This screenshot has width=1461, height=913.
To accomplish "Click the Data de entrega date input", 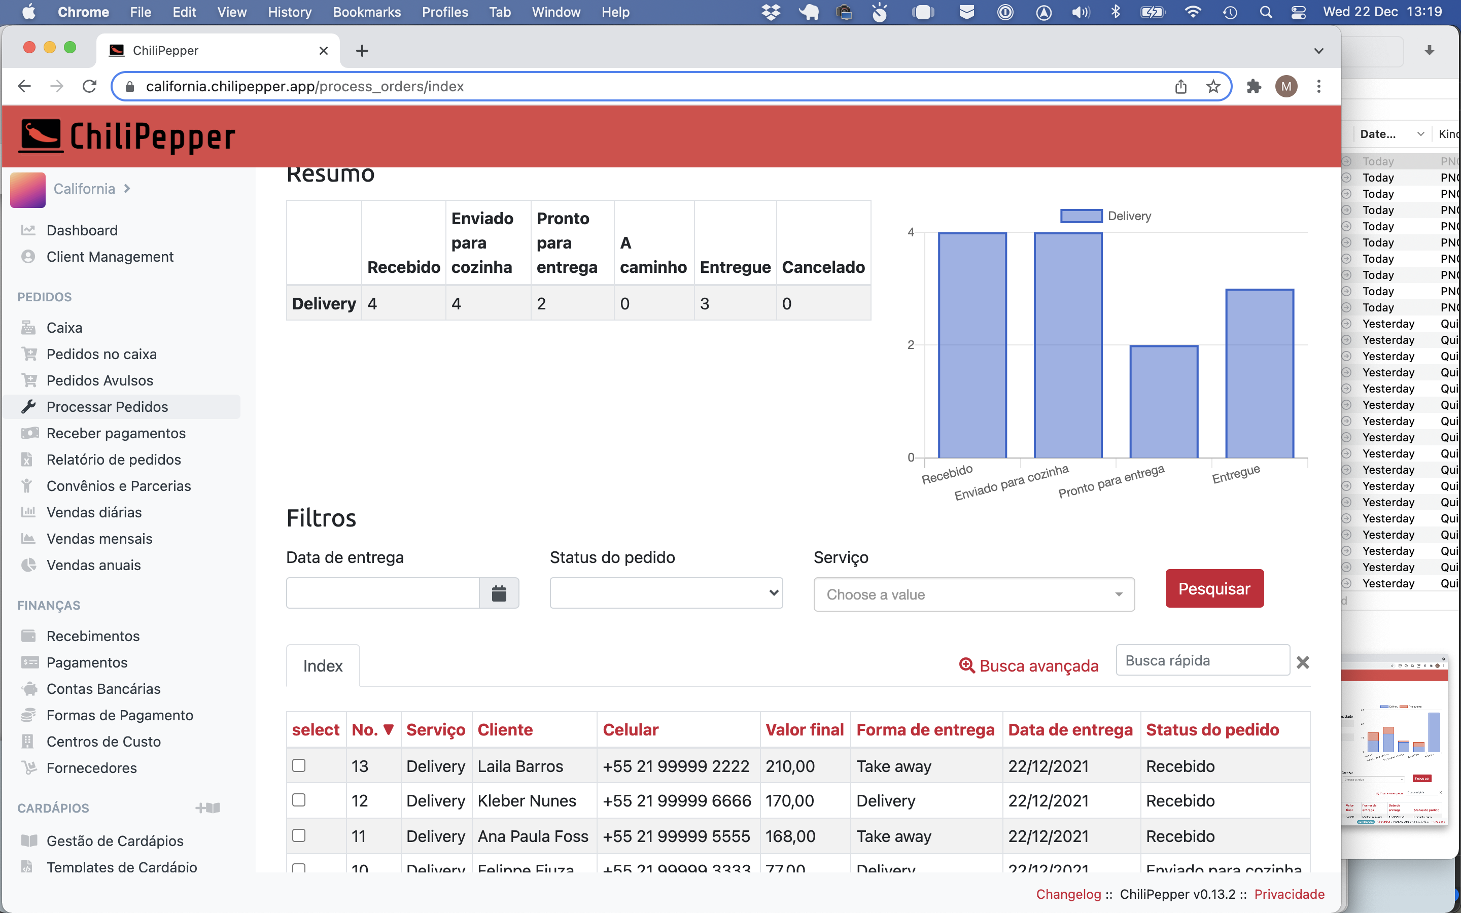I will pos(383,593).
